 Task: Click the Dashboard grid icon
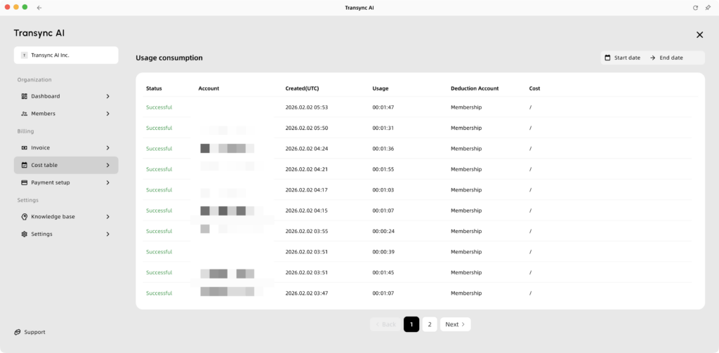tap(25, 96)
